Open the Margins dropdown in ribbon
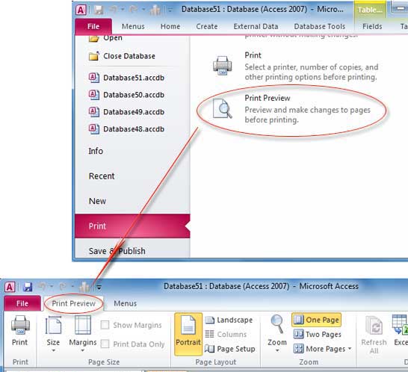408x372 pixels. [x=83, y=335]
